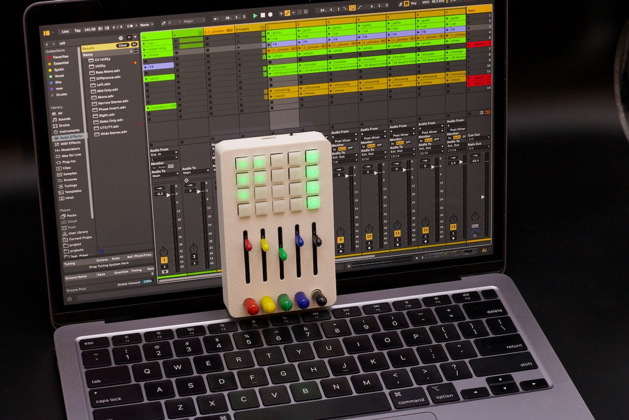Select Favorites collection
The image size is (629, 420).
coord(57,57)
